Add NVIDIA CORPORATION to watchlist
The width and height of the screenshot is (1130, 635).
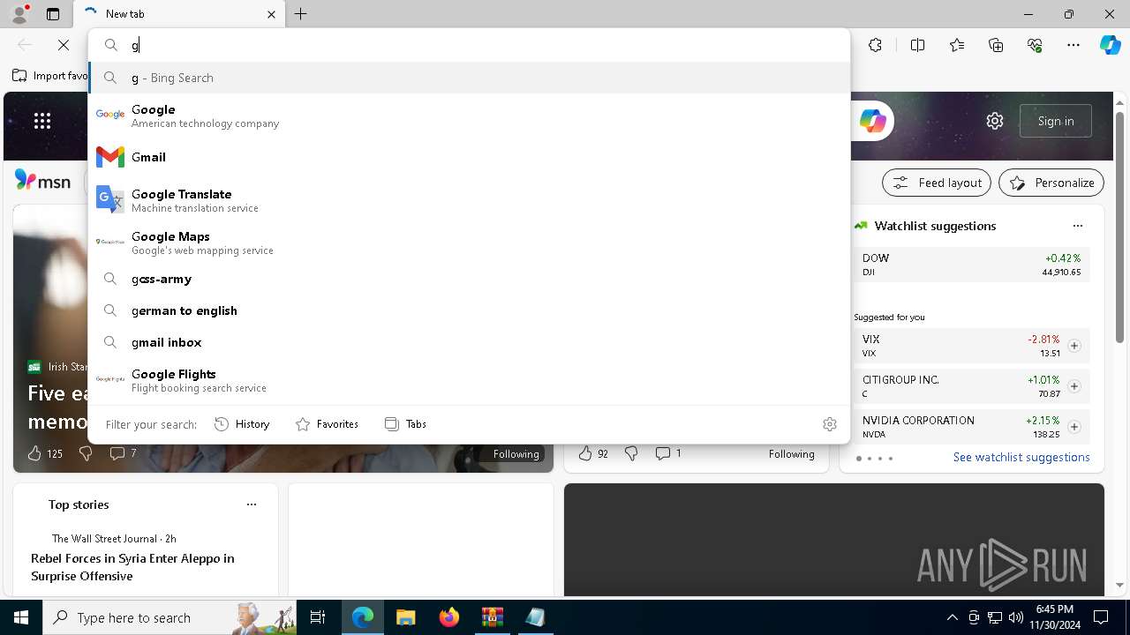tap(1074, 427)
